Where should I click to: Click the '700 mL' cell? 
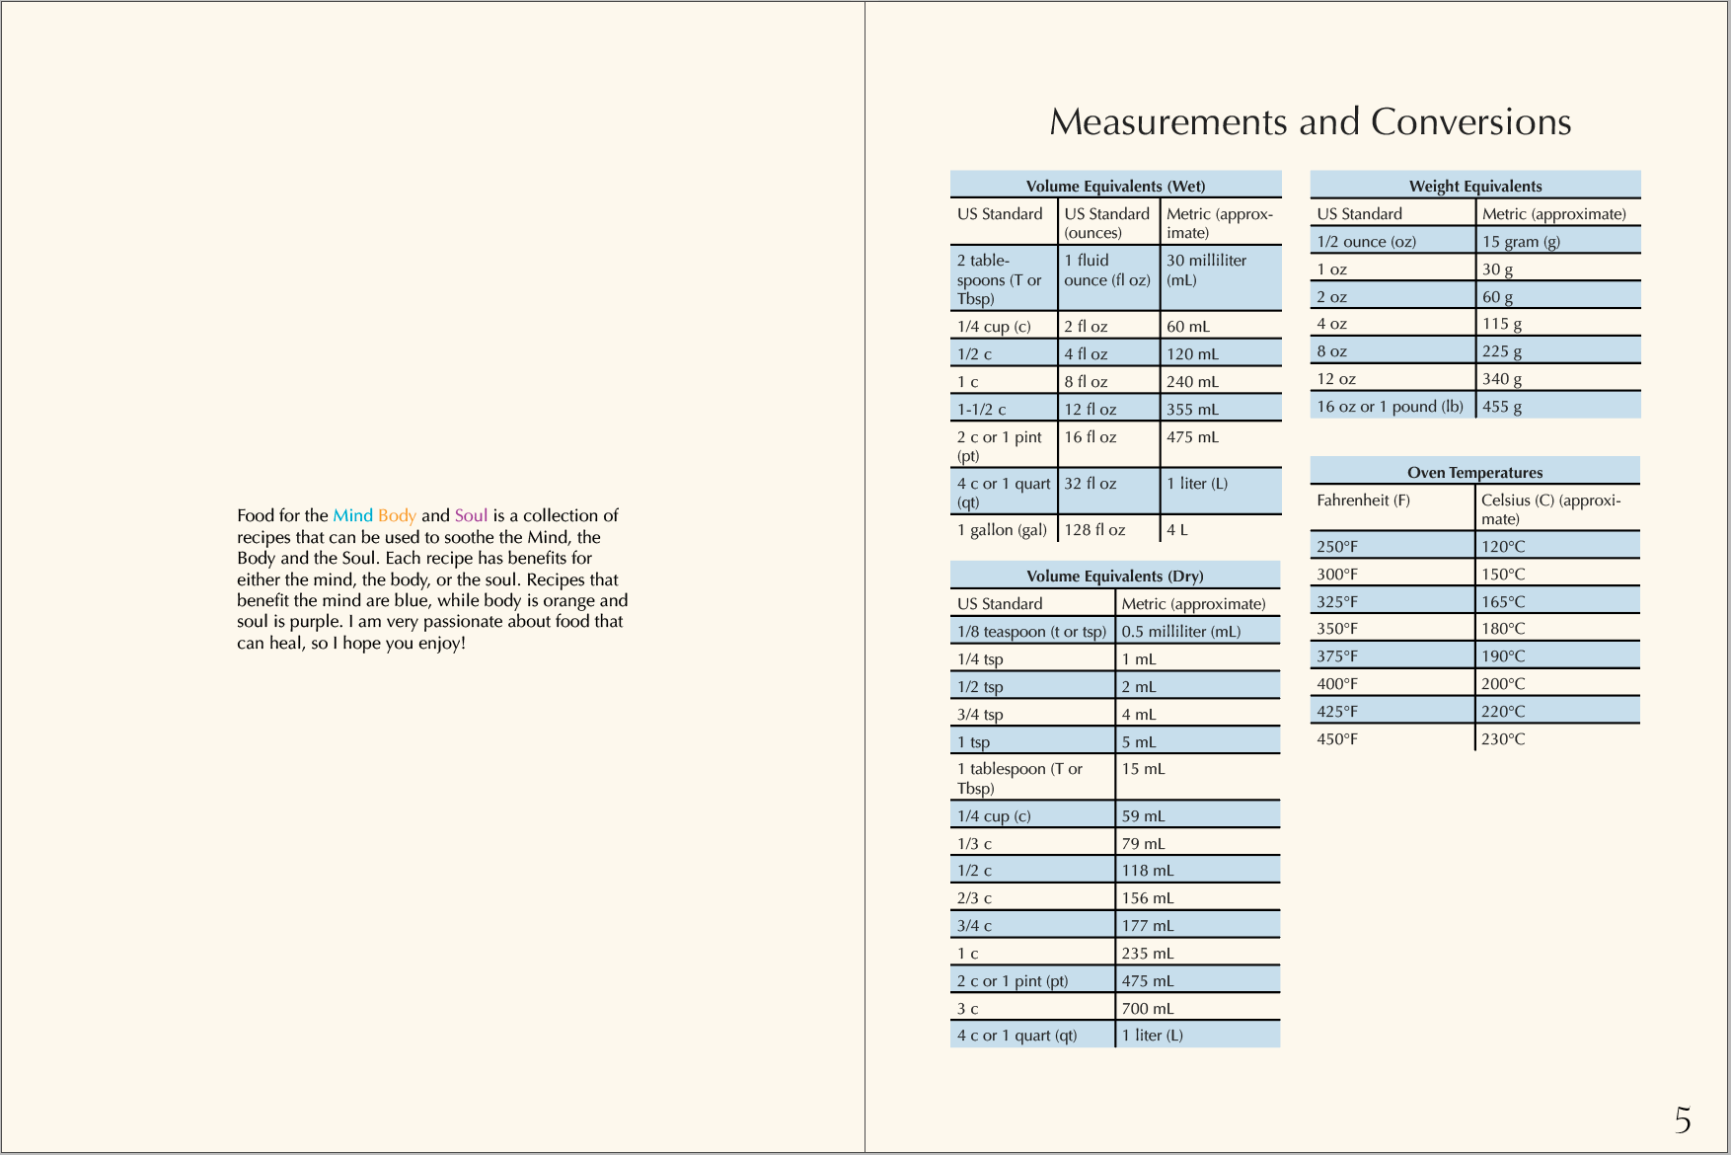(1198, 1008)
